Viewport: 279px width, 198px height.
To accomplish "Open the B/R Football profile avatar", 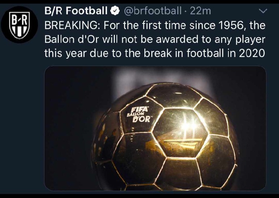I will click(x=19, y=25).
